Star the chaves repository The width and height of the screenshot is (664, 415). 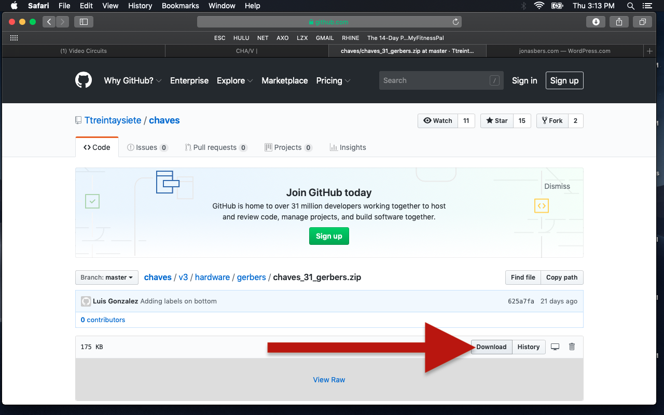pyautogui.click(x=497, y=121)
